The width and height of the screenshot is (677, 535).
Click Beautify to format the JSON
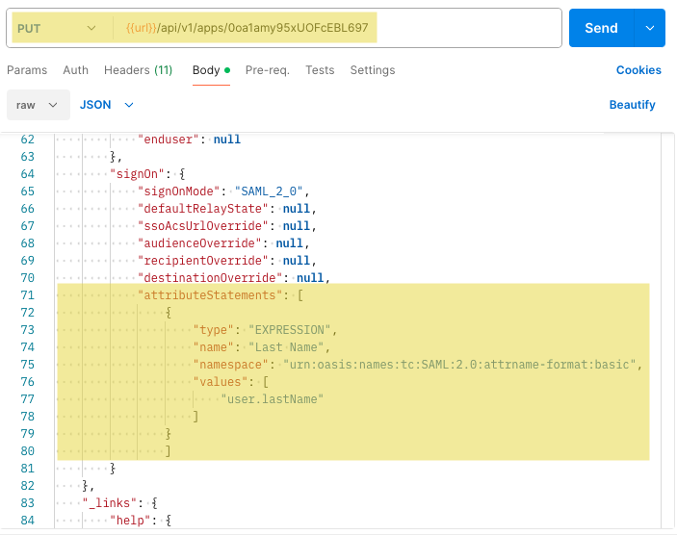click(632, 105)
